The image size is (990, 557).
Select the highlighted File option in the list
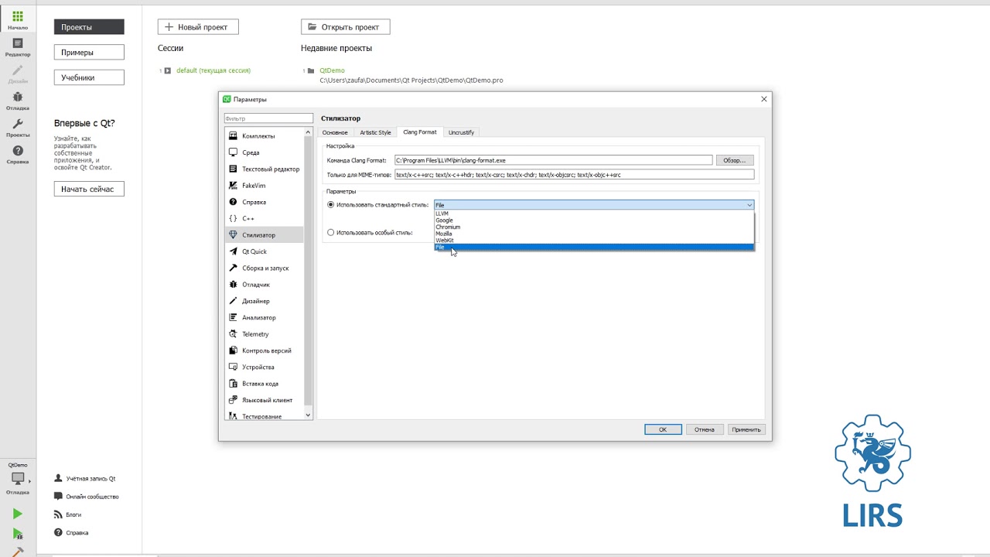594,248
